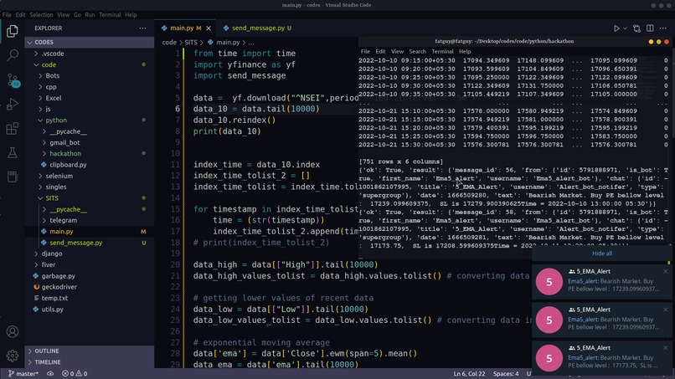Viewport: 675px width, 379px height.
Task: Open the Testing flask view
Action: click(x=13, y=153)
